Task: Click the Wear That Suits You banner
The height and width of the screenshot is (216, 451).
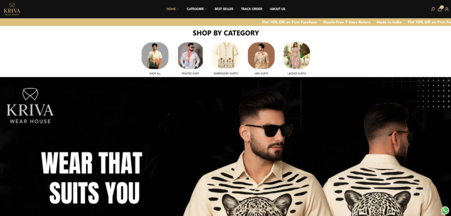Action: click(x=92, y=178)
